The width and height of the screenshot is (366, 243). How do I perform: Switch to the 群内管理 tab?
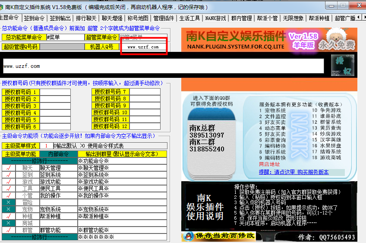tap(241, 18)
